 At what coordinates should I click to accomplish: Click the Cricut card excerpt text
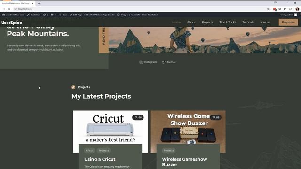[107, 167]
